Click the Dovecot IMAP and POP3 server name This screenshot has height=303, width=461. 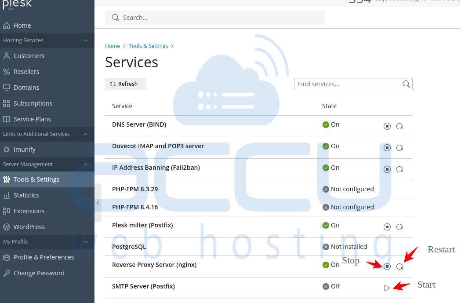[x=158, y=146]
